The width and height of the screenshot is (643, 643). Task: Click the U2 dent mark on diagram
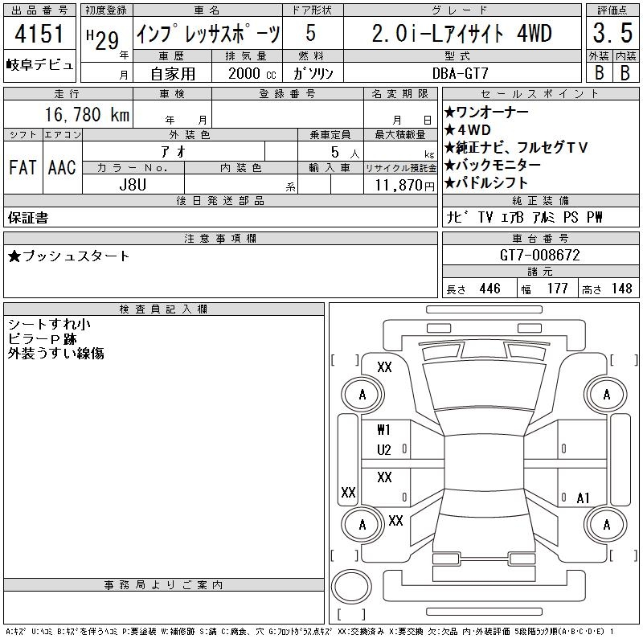click(384, 450)
